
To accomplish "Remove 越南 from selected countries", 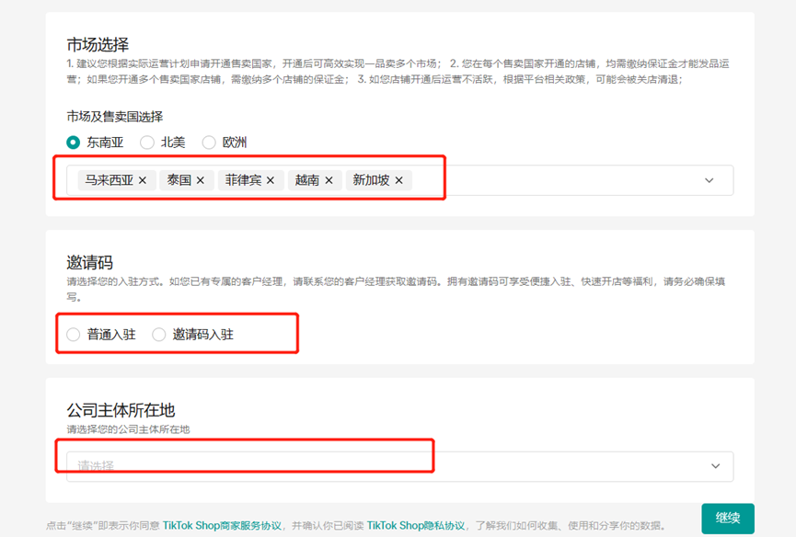I will [329, 180].
